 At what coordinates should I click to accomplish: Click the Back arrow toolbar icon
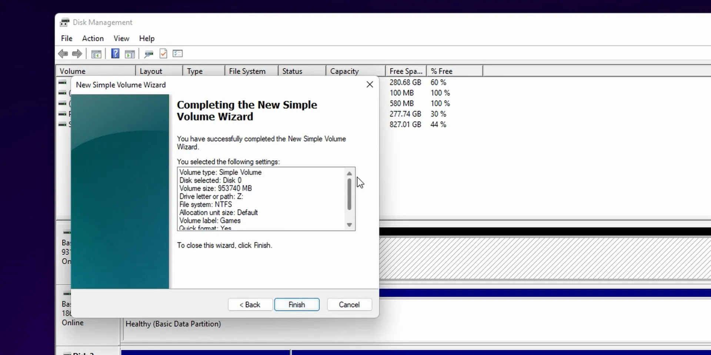coord(63,54)
